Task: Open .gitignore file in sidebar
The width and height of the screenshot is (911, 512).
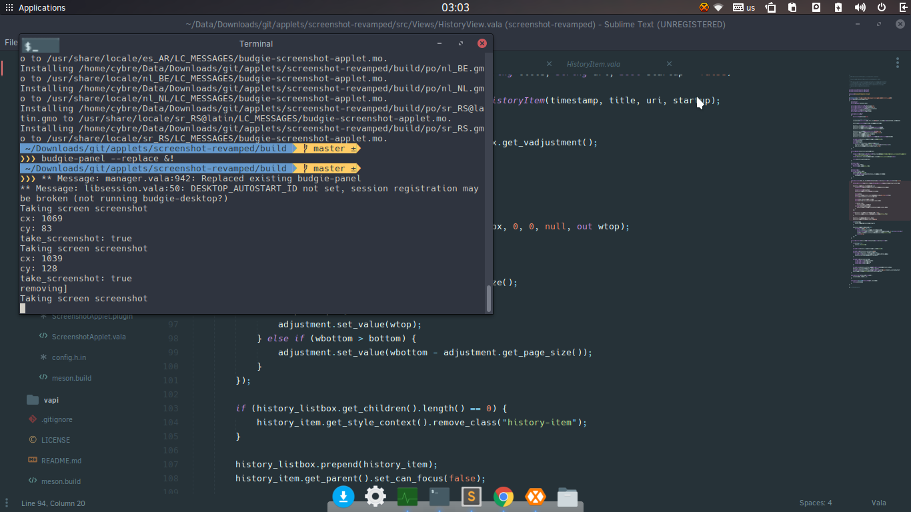Action: 57,419
